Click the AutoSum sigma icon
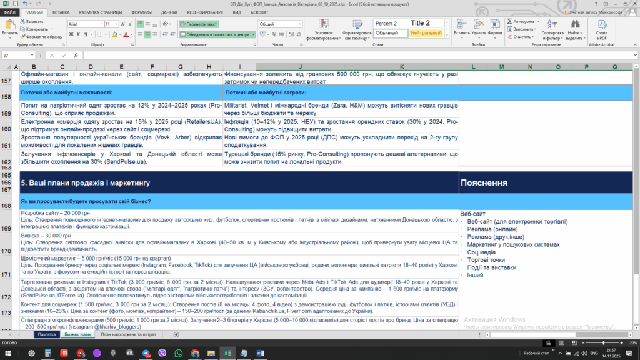640x360 pixels. click(x=510, y=21)
